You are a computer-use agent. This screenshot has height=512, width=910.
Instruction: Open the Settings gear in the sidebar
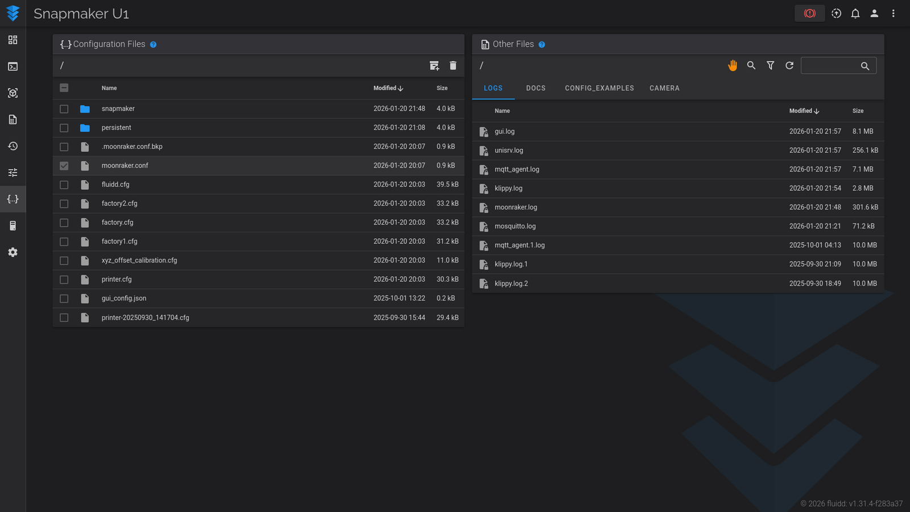click(x=13, y=252)
